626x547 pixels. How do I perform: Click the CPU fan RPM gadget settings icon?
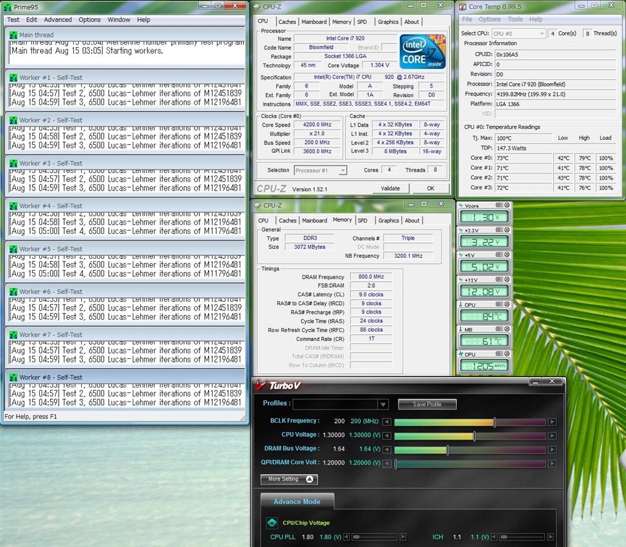click(499, 354)
